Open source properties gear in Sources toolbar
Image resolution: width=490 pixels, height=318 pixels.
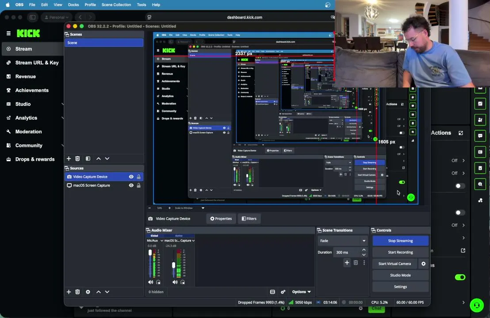(88, 292)
